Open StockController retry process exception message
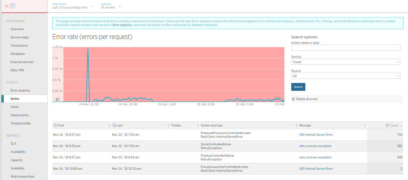408x180 pixels. point(315,146)
